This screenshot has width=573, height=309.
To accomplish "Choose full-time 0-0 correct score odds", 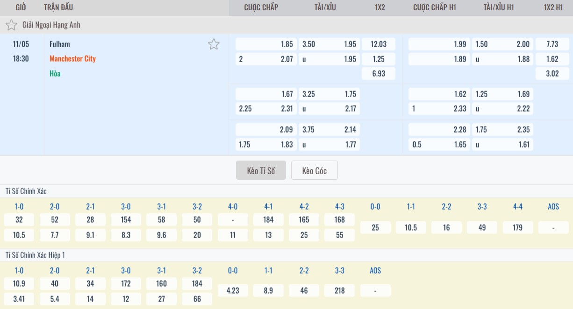I will click(x=375, y=228).
